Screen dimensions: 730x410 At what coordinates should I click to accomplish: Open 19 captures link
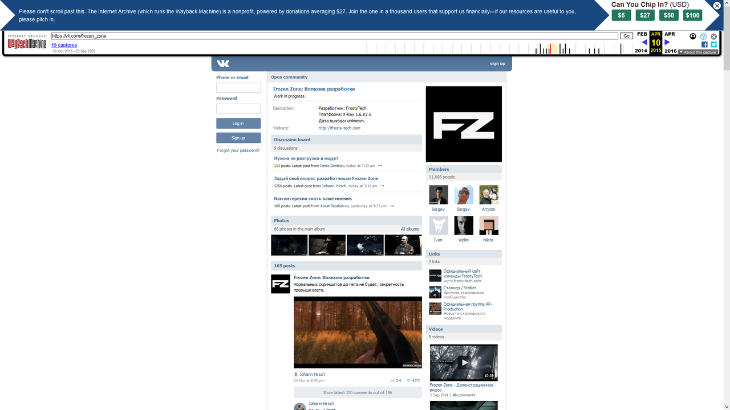pyautogui.click(x=64, y=45)
